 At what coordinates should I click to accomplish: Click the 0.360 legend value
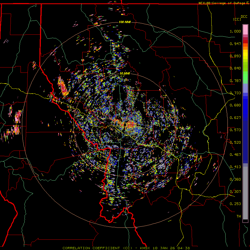tap(235, 179)
